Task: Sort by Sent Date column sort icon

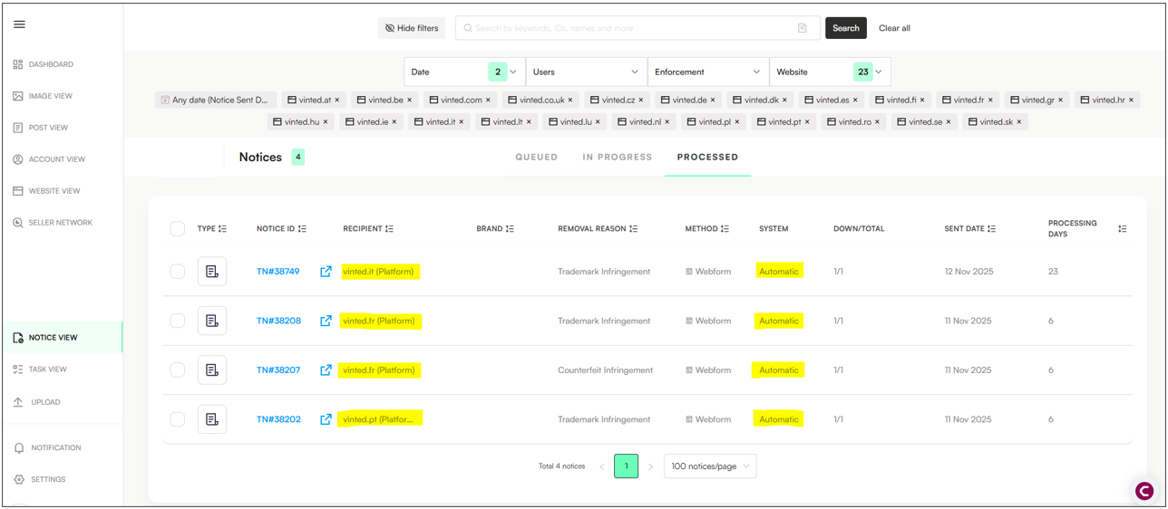Action: tap(991, 229)
